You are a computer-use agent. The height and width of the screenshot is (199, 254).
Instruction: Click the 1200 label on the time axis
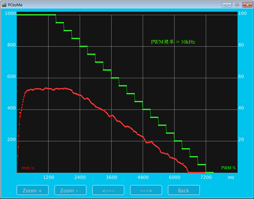49,177
